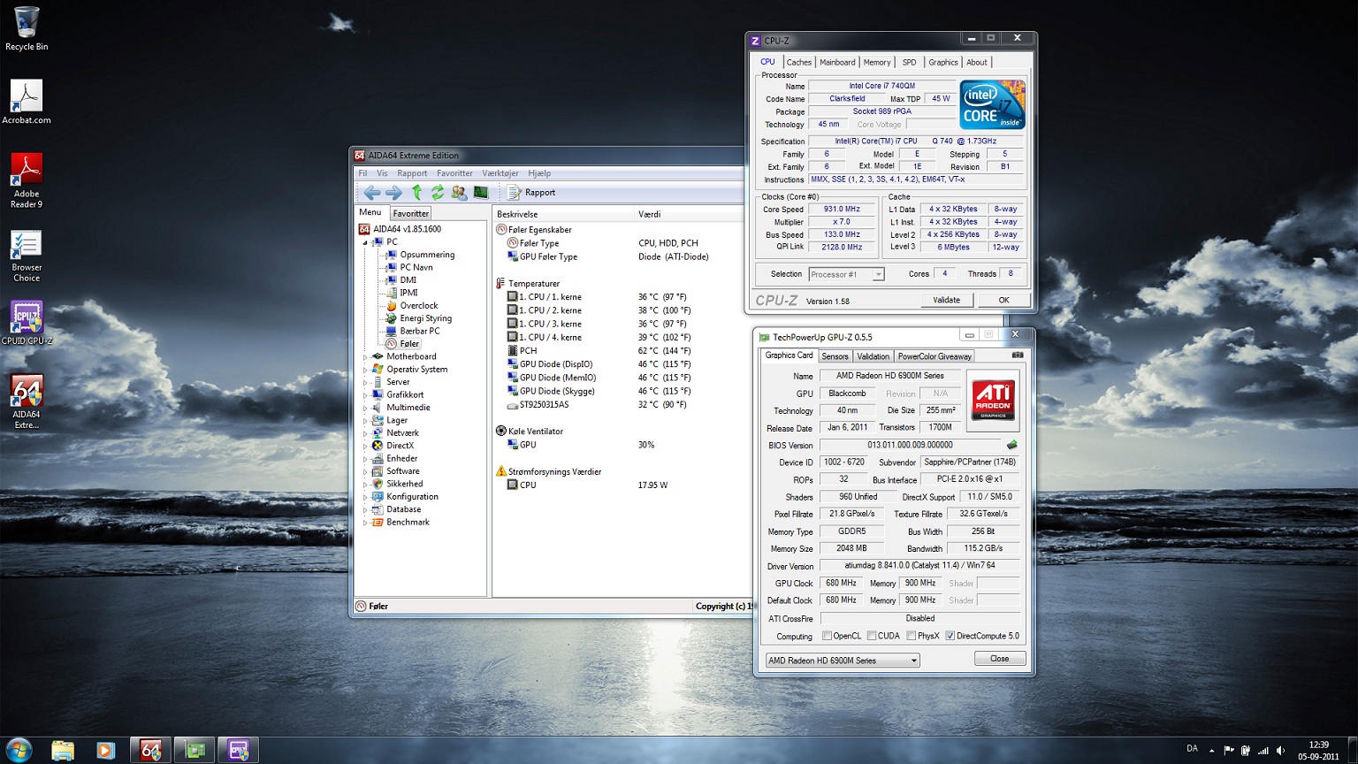The height and width of the screenshot is (764, 1358).
Task: Enable the CUDA checkbox in GPU-Z
Action: [872, 636]
